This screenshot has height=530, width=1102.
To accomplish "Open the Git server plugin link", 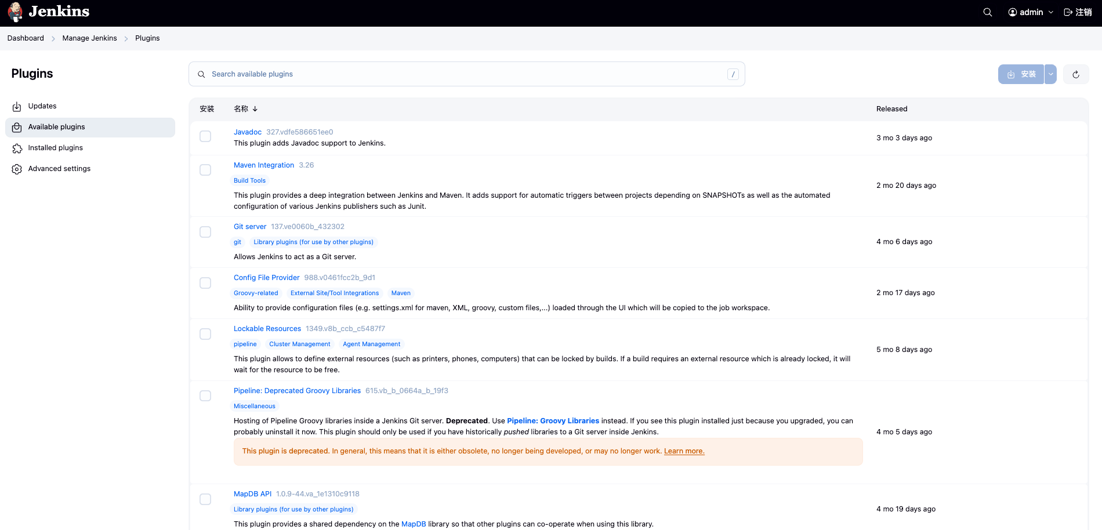I will (250, 227).
